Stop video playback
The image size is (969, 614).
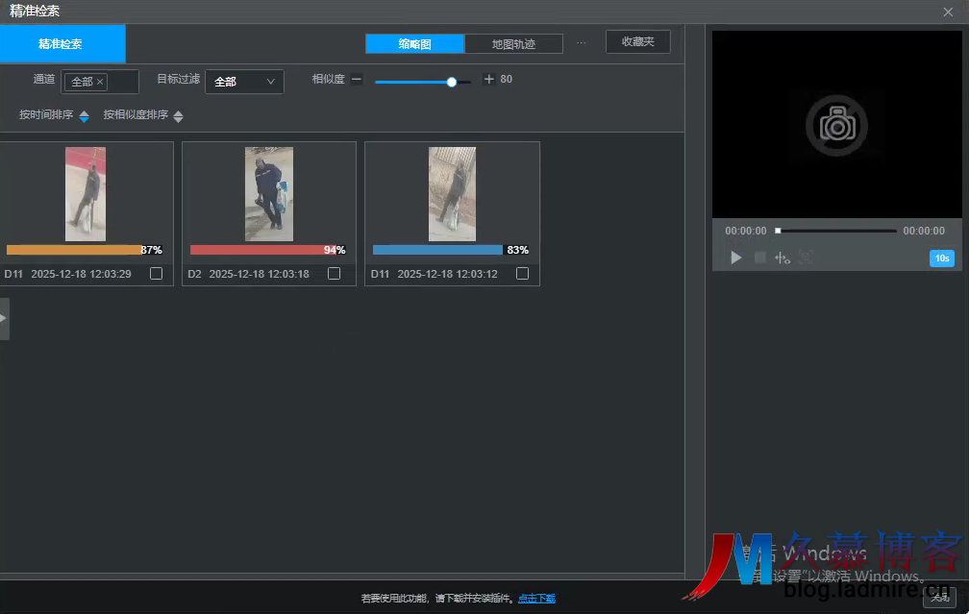(x=759, y=258)
